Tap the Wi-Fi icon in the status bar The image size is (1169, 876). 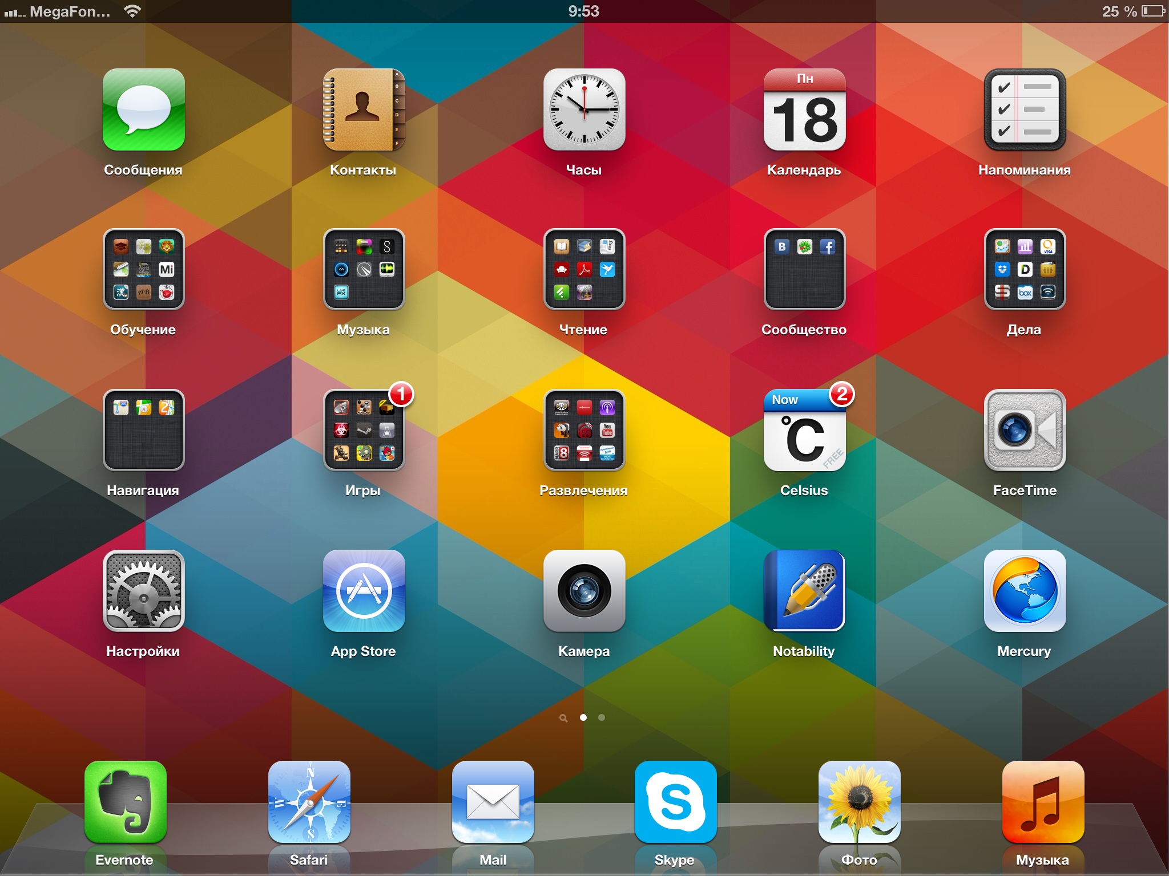132,11
